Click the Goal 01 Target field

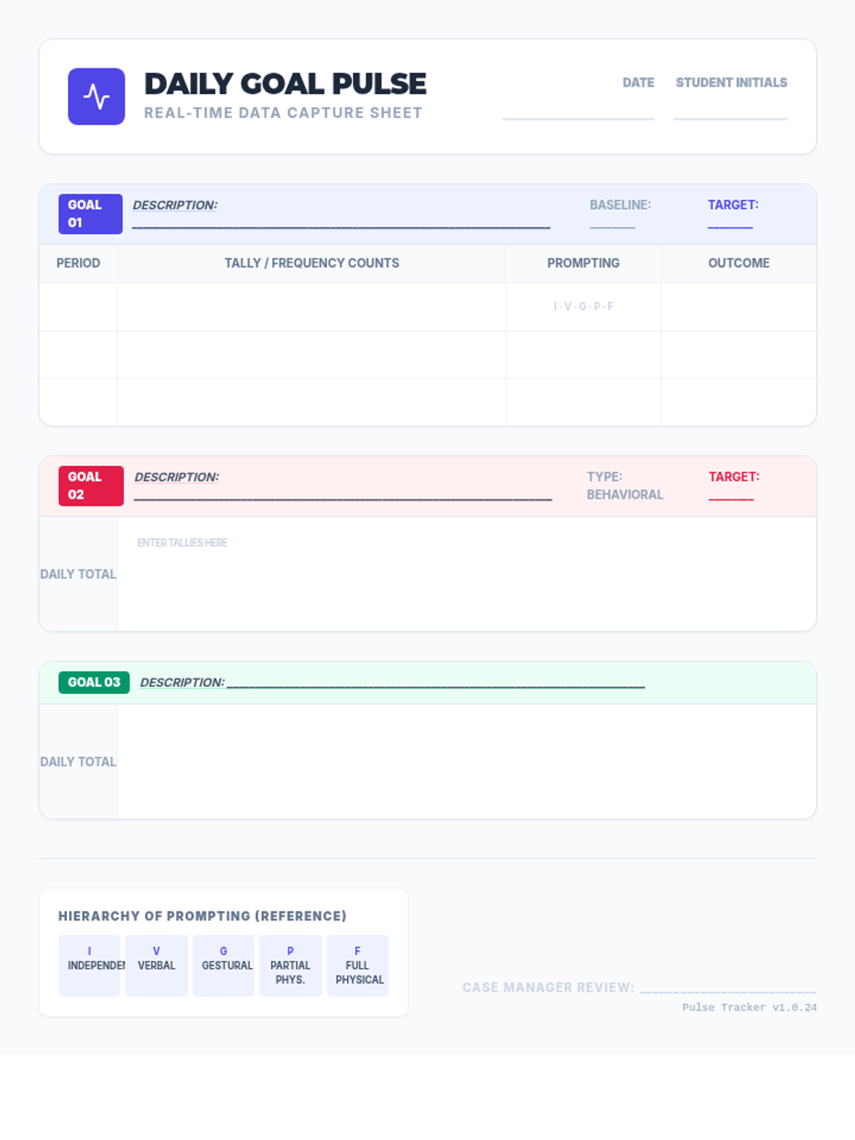click(730, 222)
